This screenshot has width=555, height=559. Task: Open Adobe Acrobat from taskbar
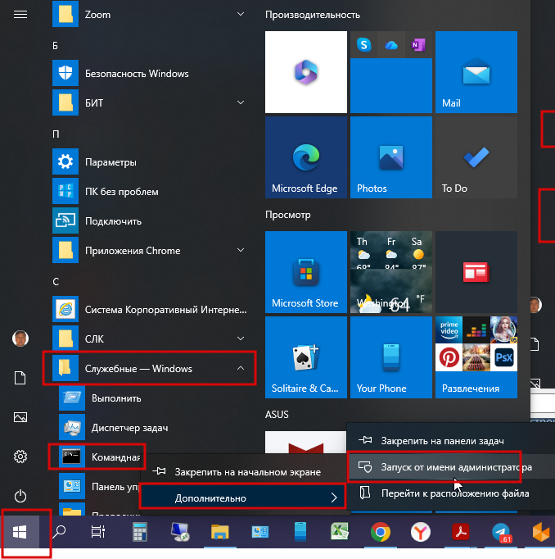(461, 533)
